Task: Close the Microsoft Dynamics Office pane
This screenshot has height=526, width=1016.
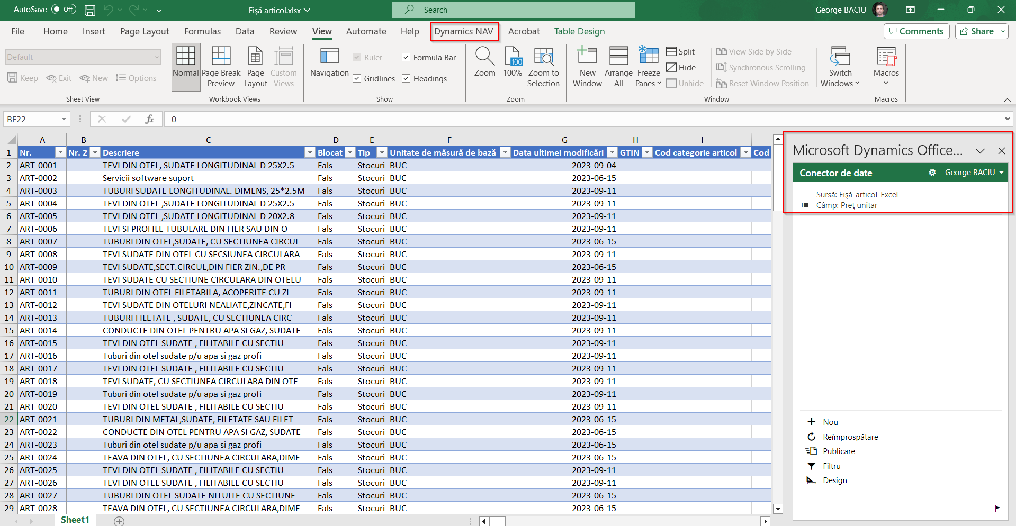Action: tap(1001, 151)
